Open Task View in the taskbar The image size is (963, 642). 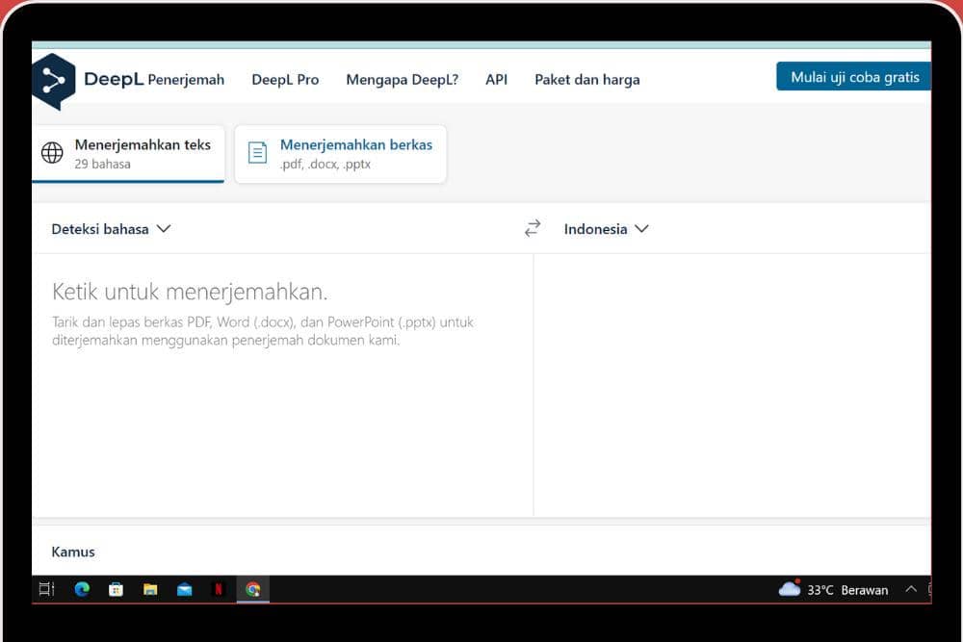click(46, 589)
